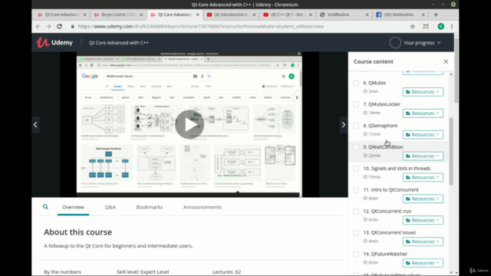Image resolution: width=491 pixels, height=276 pixels.
Task: Close the Course content panel
Action: coord(446,61)
